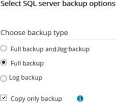Click the 'Log backup' option label
This screenshot has height=103, width=116.
(26, 78)
